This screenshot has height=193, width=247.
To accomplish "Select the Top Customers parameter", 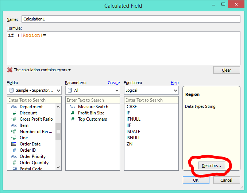I will [x=92, y=119].
